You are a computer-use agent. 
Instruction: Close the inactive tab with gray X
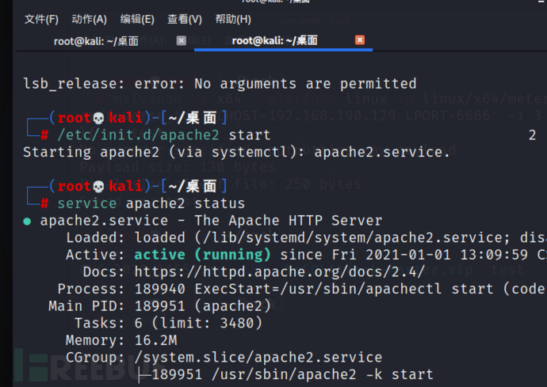pos(182,40)
